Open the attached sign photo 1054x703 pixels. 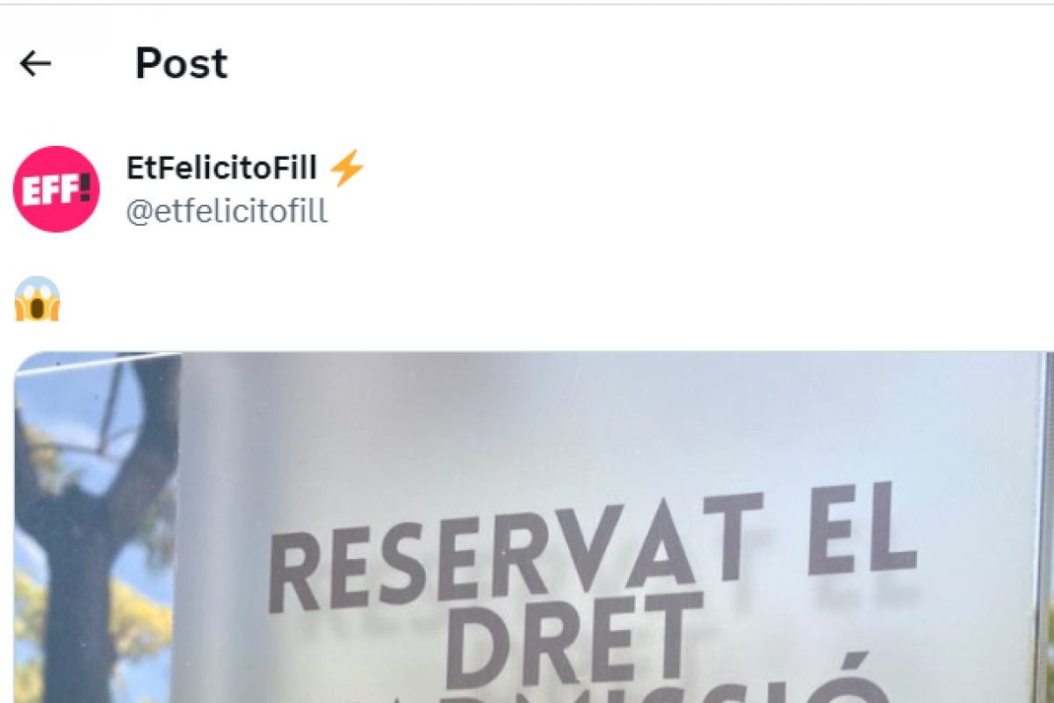533,527
